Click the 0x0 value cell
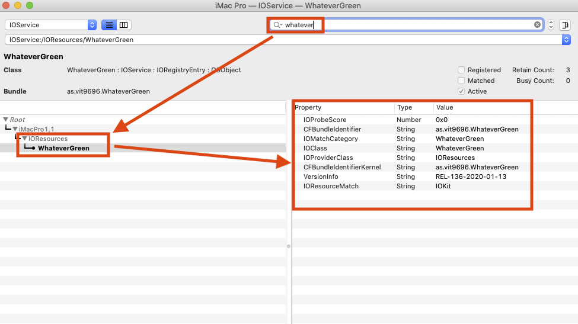This screenshot has width=578, height=324. (442, 120)
